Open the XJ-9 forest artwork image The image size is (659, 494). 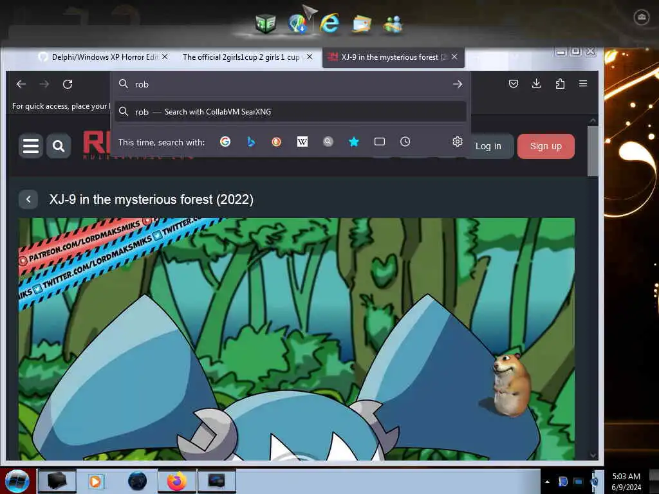(296, 338)
